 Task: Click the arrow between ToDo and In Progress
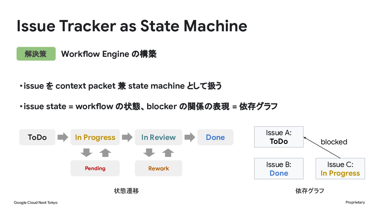(x=63, y=137)
